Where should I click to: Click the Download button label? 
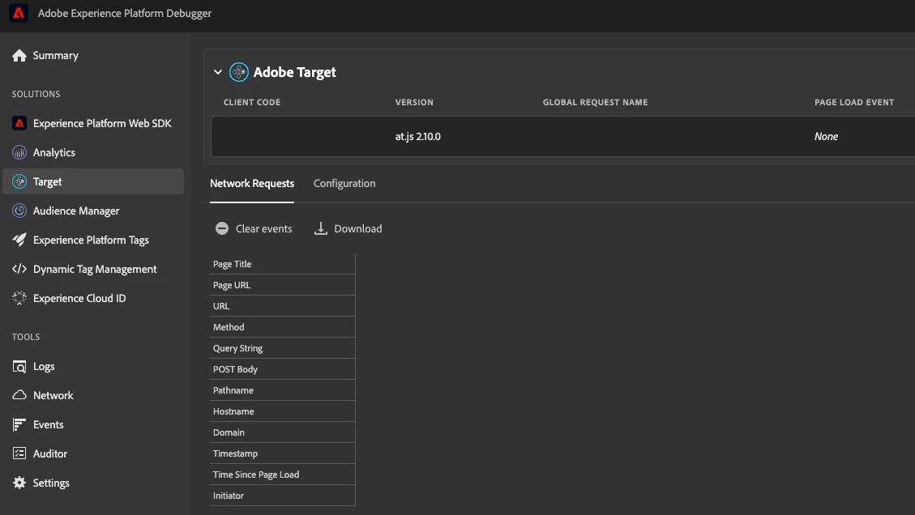358,228
